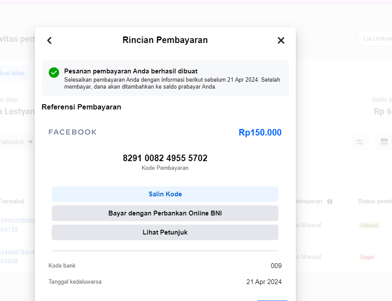Click the Rp150.000 amount
The width and height of the screenshot is (392, 301).
pos(260,132)
